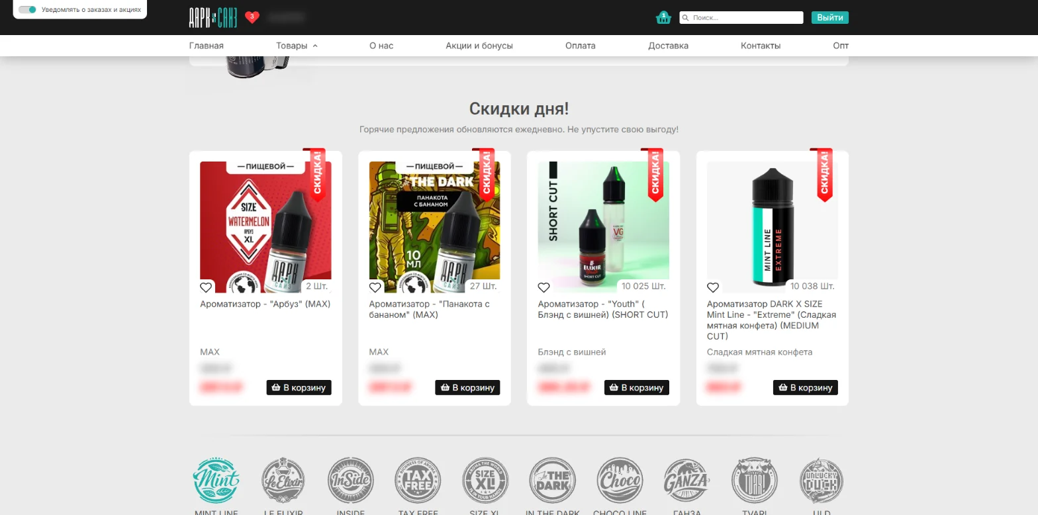Screen dimensions: 1038x515
Task: Open the "Панакота с бананом" product image
Action: click(x=435, y=227)
